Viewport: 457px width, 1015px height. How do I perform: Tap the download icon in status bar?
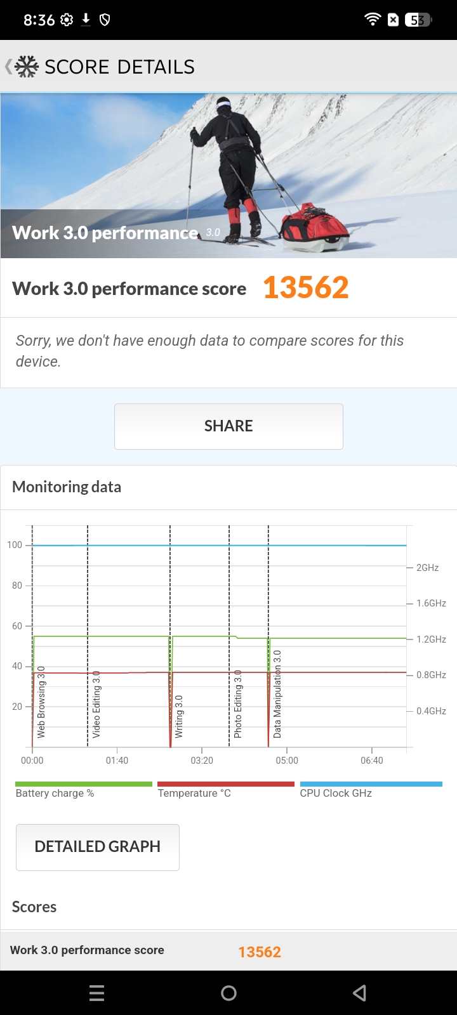pos(86,20)
